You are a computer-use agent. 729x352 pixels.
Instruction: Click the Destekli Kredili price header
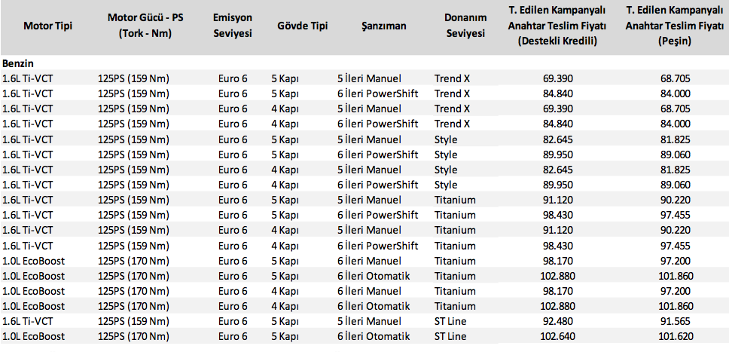(557, 26)
